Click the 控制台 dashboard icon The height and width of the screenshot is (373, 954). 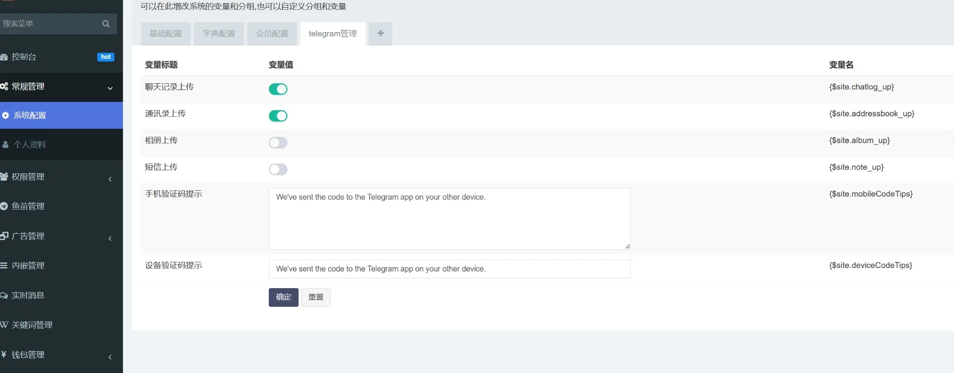[4, 57]
